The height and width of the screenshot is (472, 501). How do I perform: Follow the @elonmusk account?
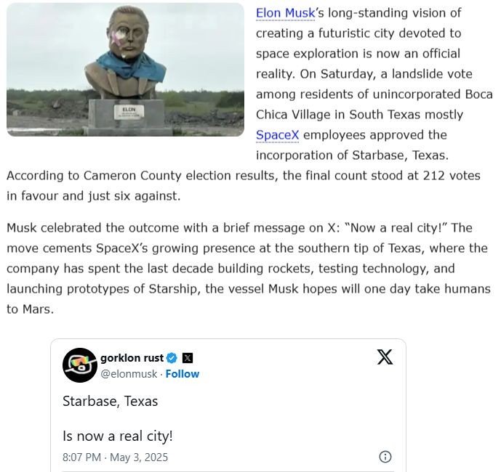click(182, 374)
